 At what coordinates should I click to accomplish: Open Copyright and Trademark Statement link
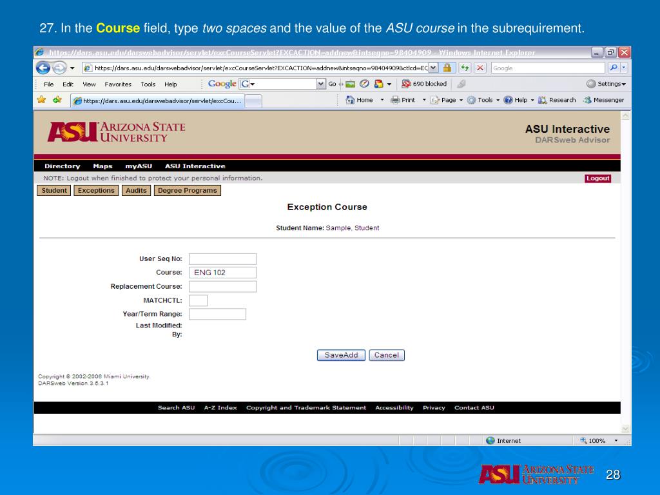coord(306,407)
